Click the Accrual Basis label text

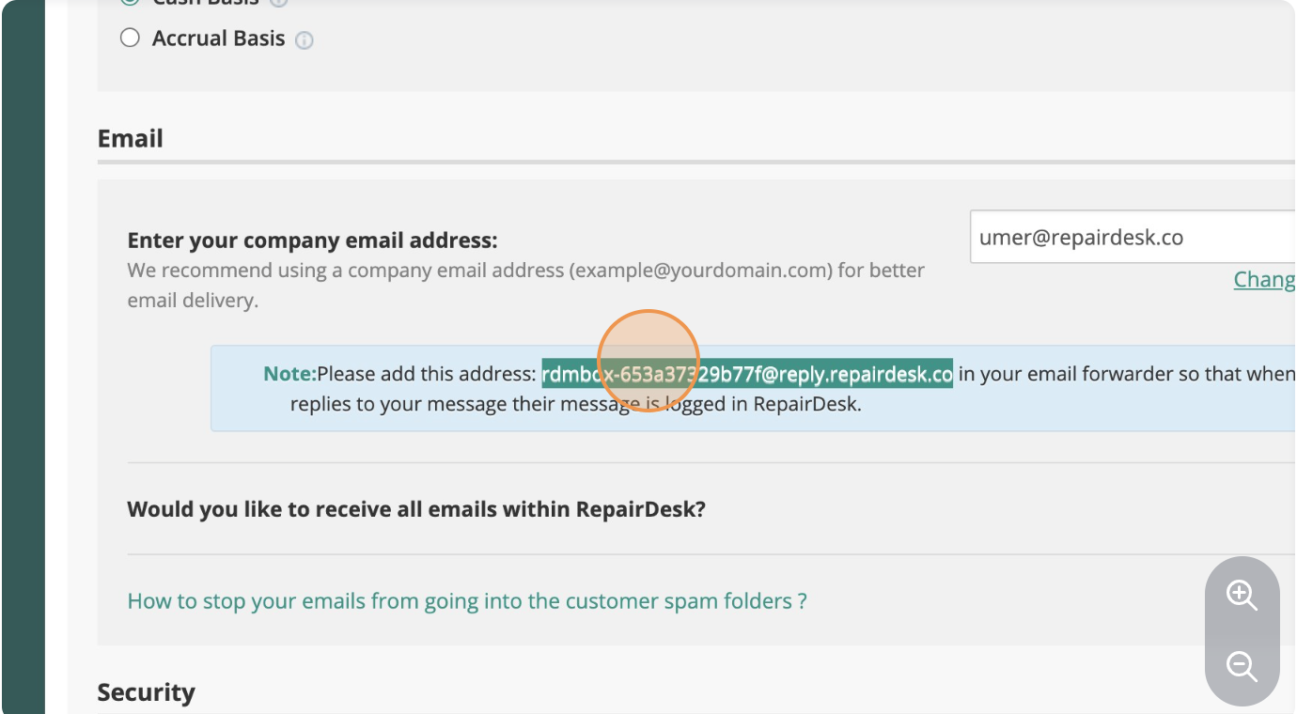218,39
